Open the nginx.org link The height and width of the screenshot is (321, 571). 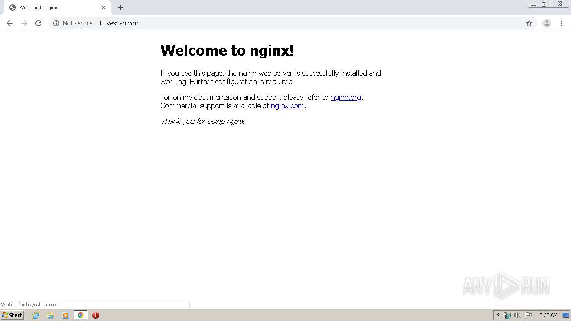pyautogui.click(x=346, y=97)
